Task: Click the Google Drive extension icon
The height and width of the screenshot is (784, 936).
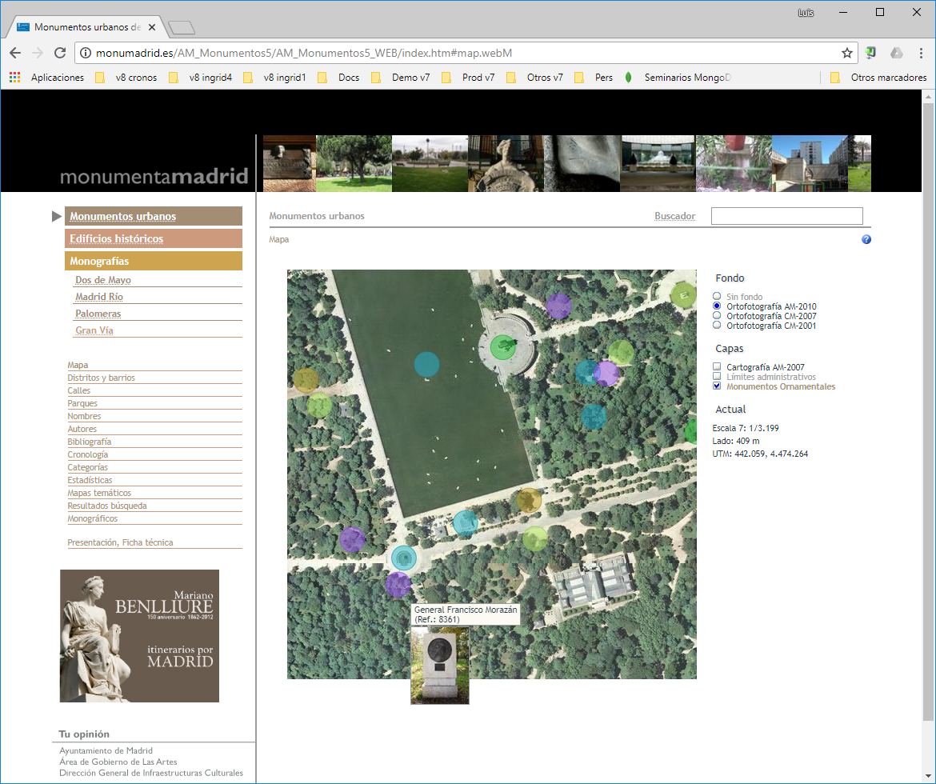Action: pyautogui.click(x=897, y=54)
